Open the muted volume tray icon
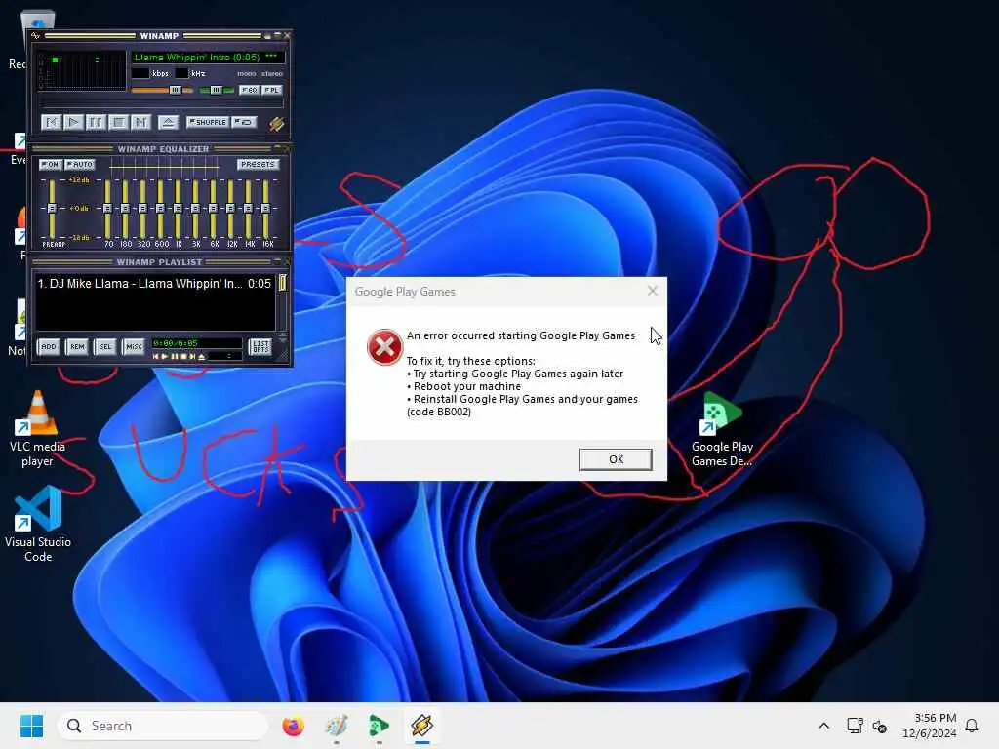 pyautogui.click(x=880, y=726)
